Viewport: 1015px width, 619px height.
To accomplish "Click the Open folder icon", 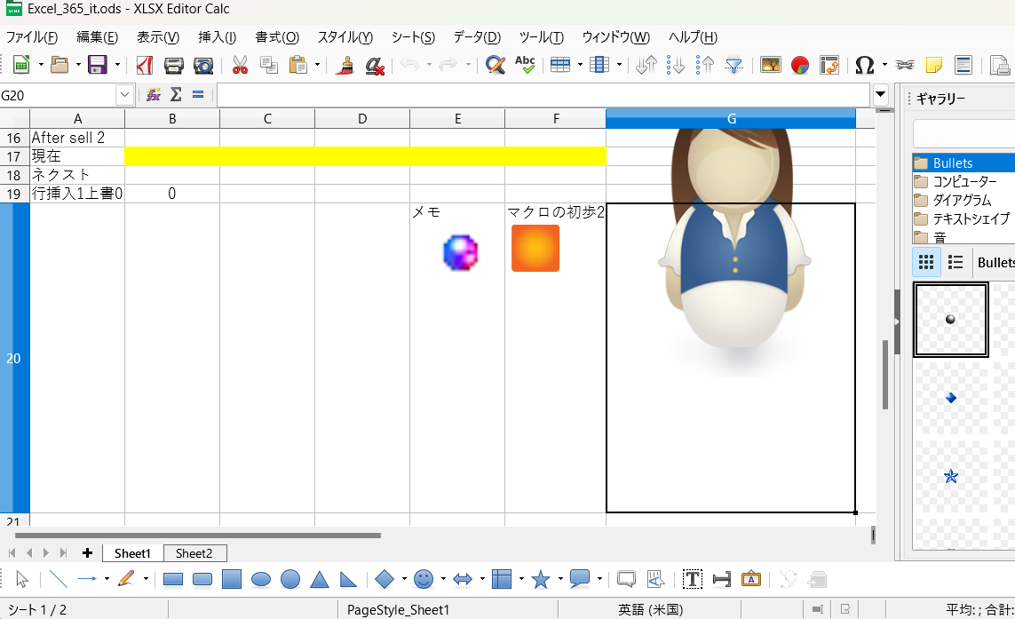I will 59,65.
